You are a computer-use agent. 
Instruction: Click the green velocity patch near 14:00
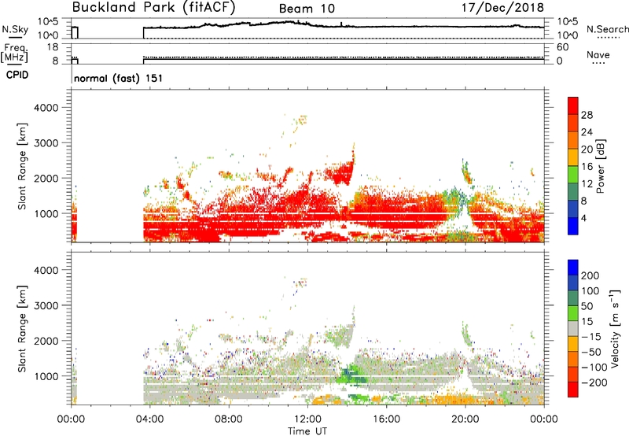(x=351, y=375)
